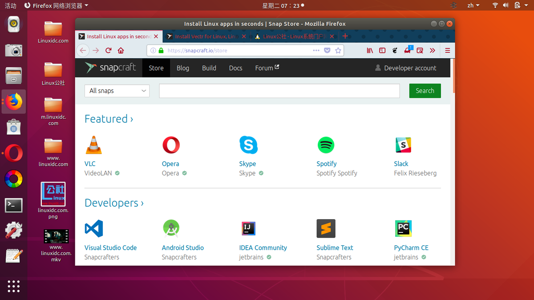The height and width of the screenshot is (300, 534).
Task: Open the Featured section heading link
Action: point(109,119)
